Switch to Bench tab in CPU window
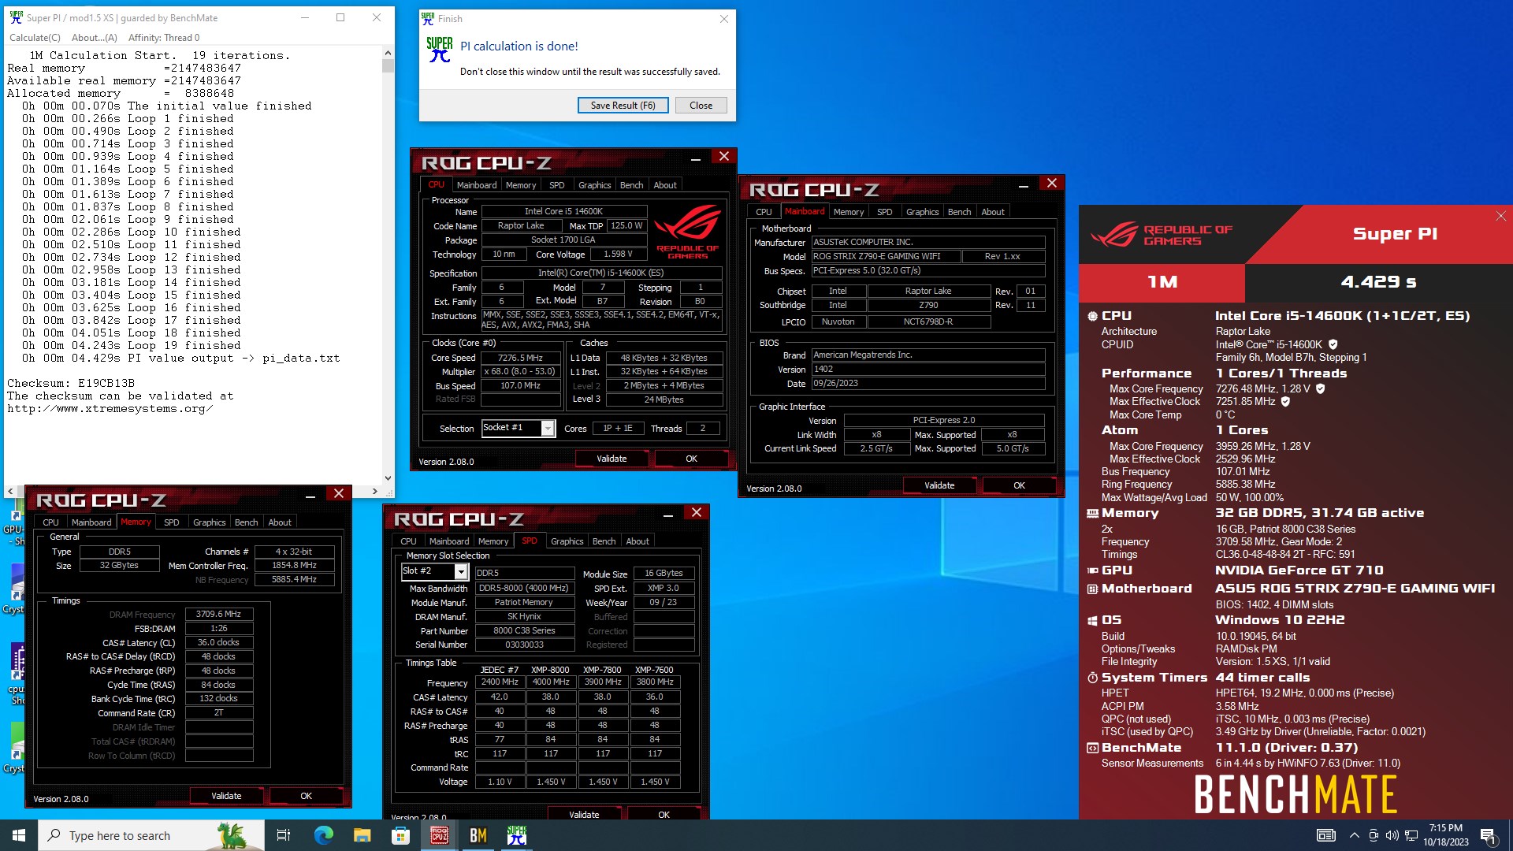 click(631, 185)
